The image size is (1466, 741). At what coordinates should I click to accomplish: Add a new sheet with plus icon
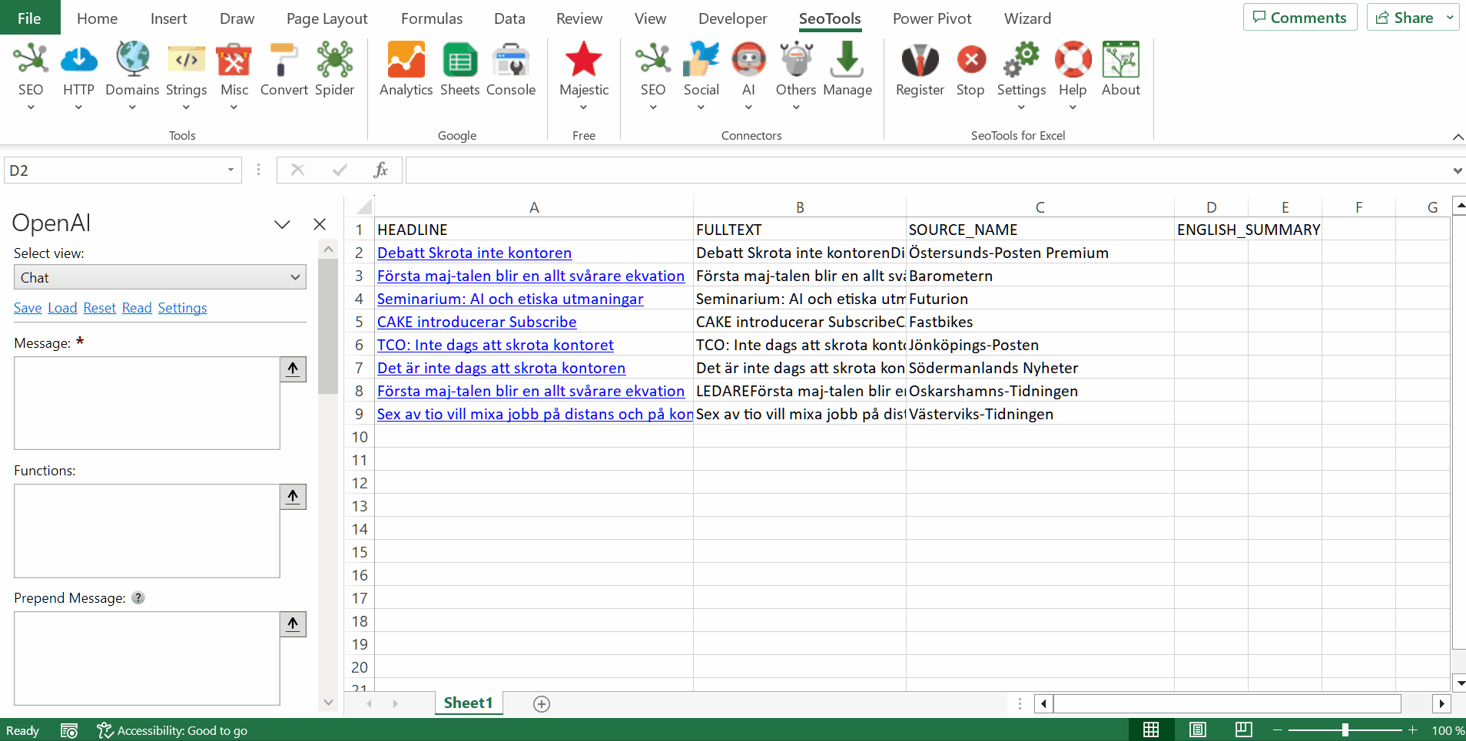542,704
